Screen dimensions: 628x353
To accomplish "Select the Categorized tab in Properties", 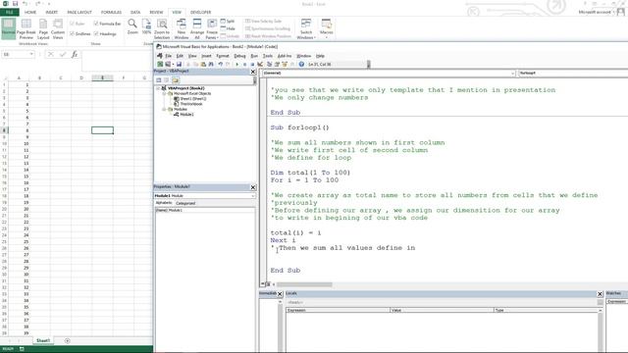I will tap(185, 203).
